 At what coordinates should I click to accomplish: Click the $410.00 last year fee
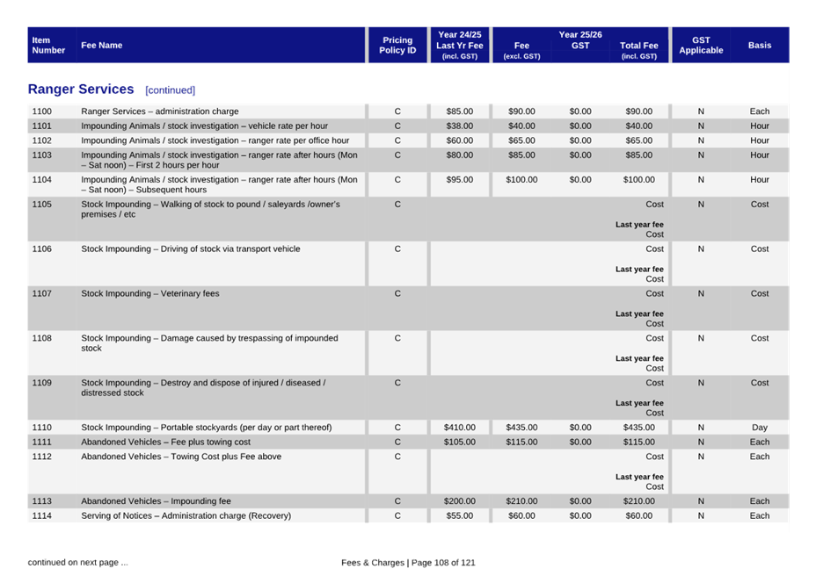pos(460,428)
